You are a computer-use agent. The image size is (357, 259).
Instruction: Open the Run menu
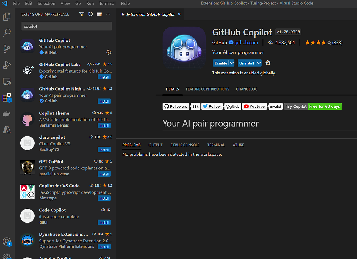pyautogui.click(x=90, y=4)
